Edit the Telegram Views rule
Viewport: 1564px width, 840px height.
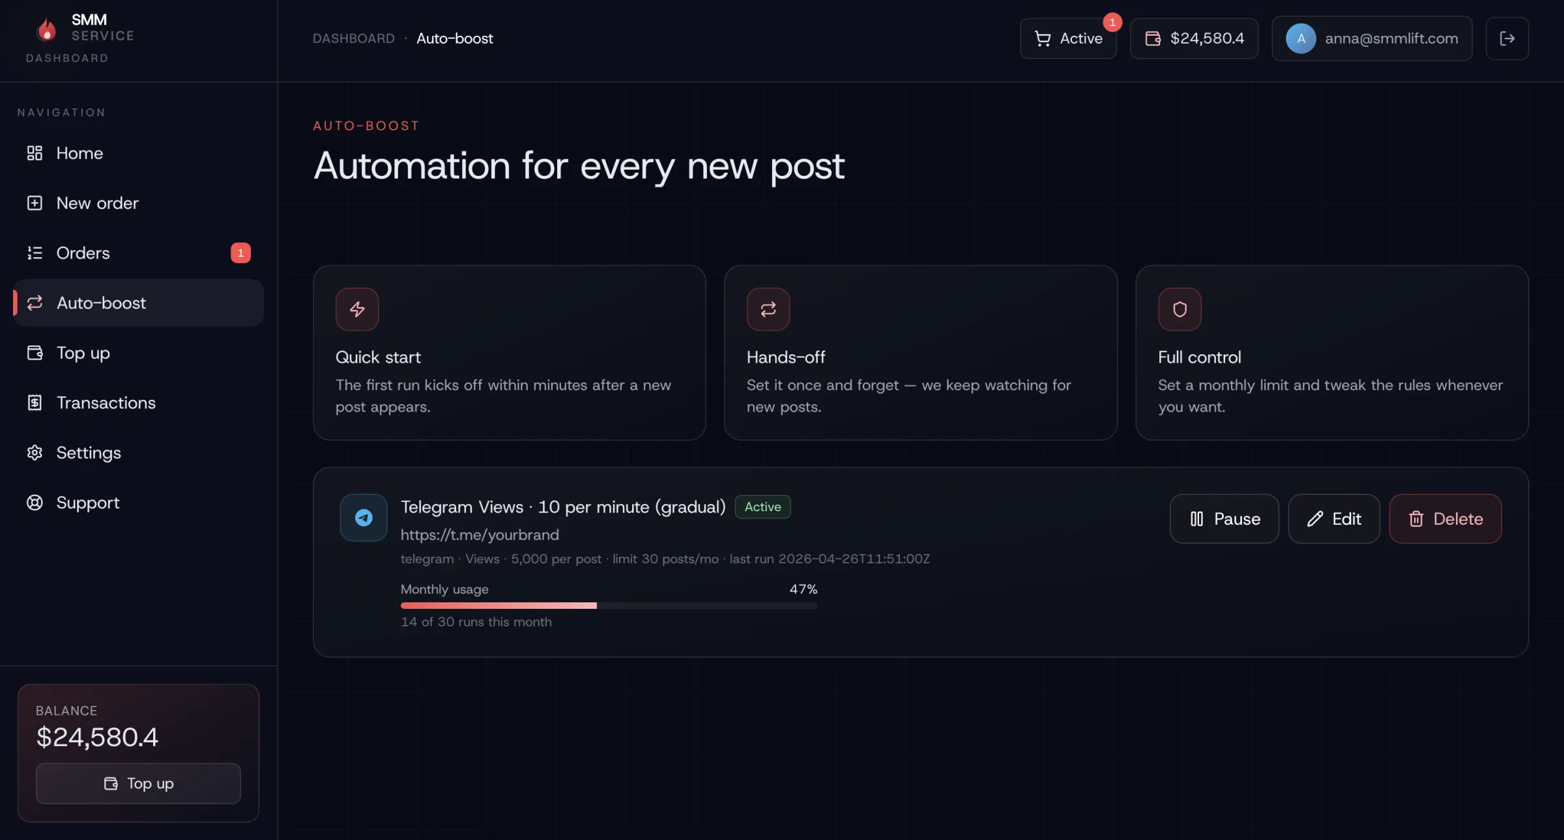[1333, 519]
